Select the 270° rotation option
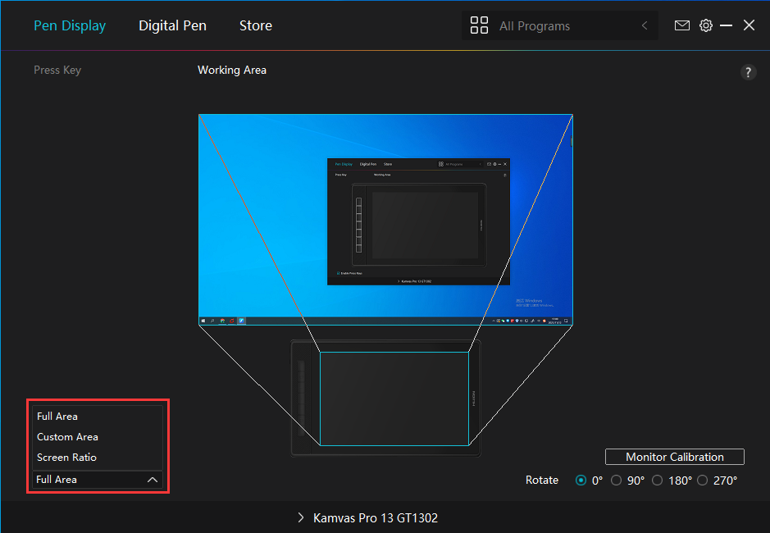 tap(702, 480)
